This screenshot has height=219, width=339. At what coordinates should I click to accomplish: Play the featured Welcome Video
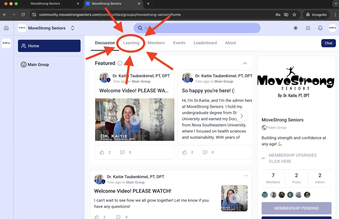pyautogui.click(x=134, y=120)
